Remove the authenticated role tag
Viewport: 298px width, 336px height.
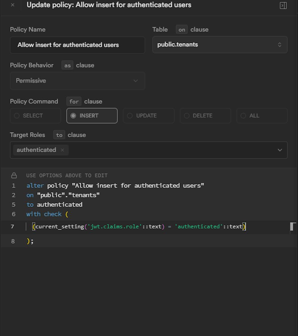coord(62,150)
